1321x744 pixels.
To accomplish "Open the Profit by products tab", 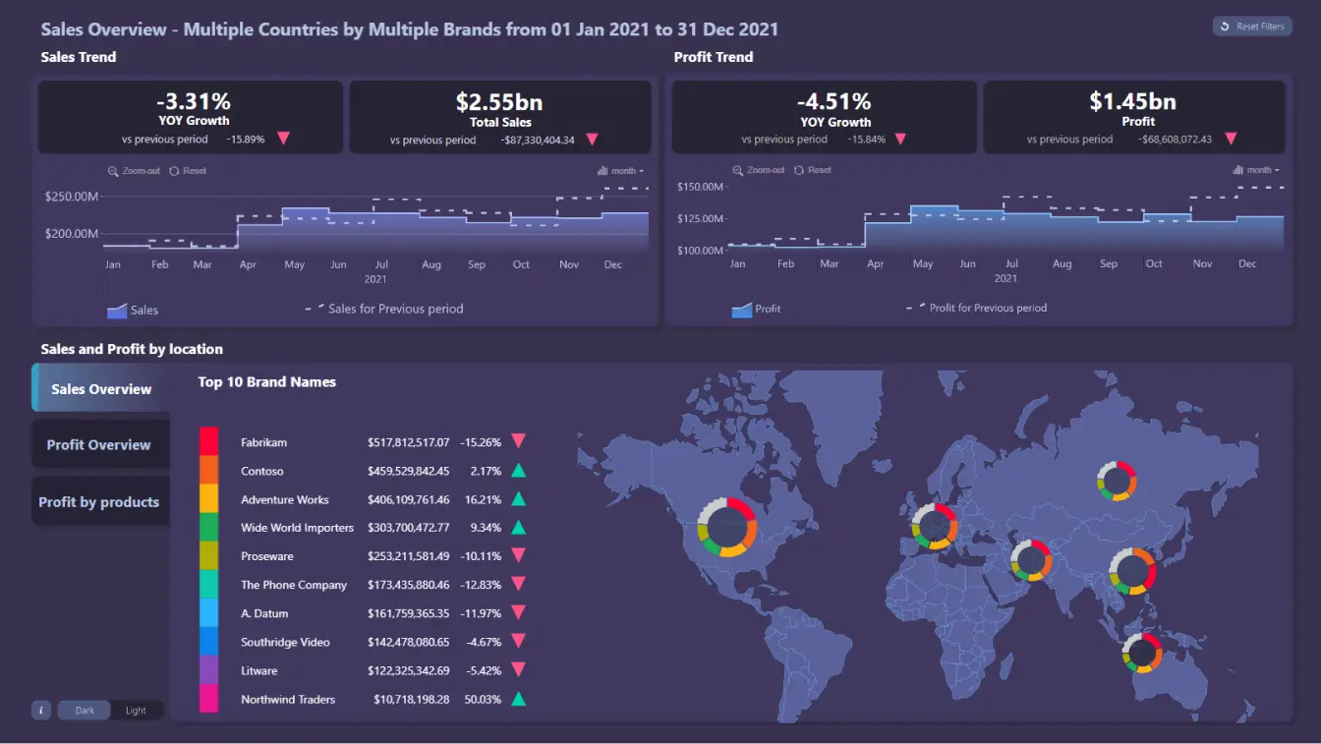I will point(99,501).
